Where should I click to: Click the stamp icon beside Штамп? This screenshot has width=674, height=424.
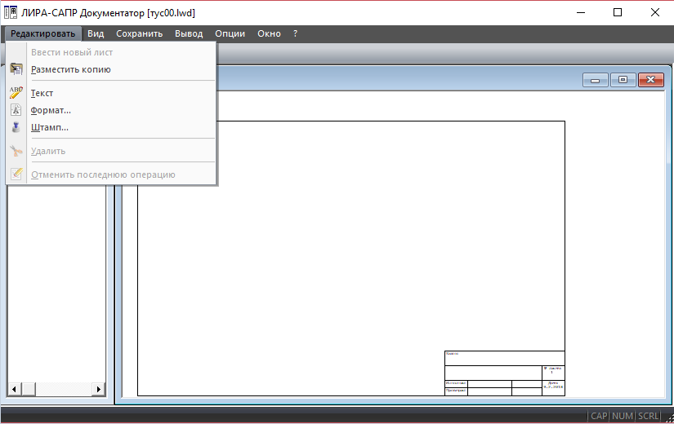pyautogui.click(x=16, y=127)
